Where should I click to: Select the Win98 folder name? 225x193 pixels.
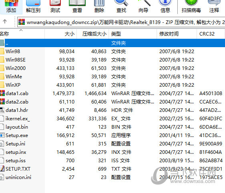pyautogui.click(x=13, y=52)
